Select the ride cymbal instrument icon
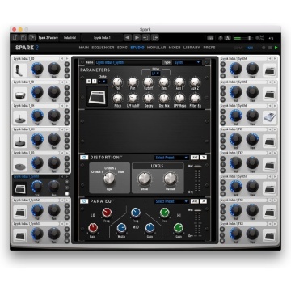Screen dimensions: 291x291 point(20,164)
